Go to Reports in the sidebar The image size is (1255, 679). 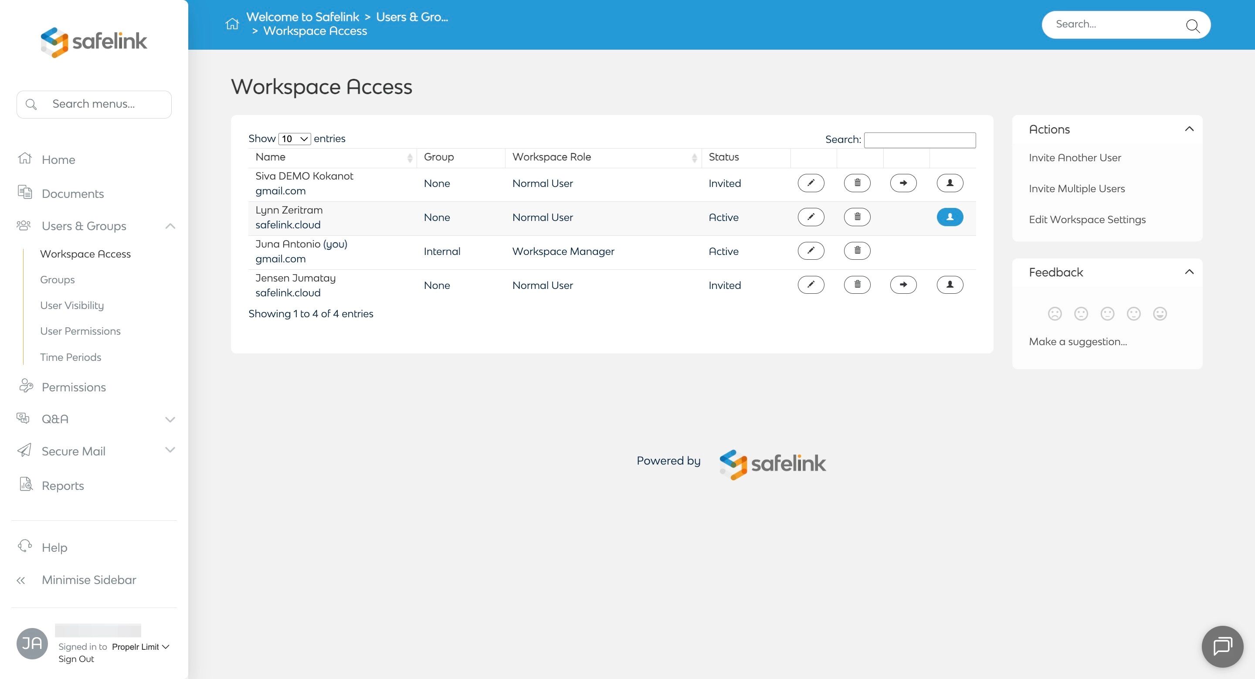tap(63, 485)
